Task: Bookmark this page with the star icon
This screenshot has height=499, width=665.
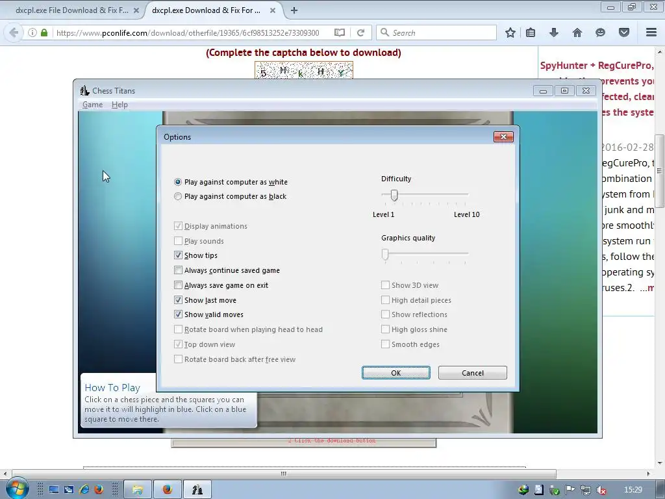Action: [x=510, y=32]
